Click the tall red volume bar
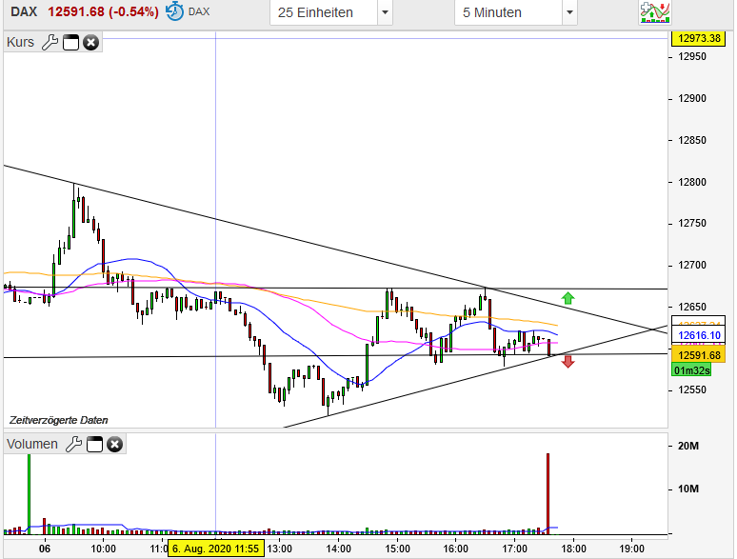This screenshot has width=737, height=559. point(548,493)
